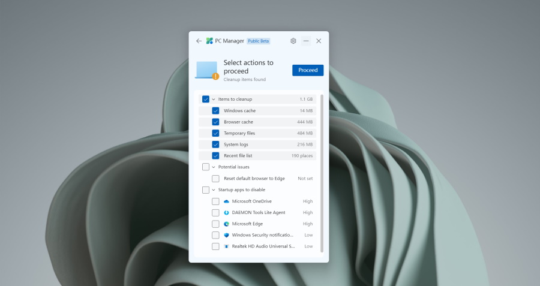Enable Reset default browser to Edge checkbox
This screenshot has height=286, width=540.
click(x=215, y=179)
